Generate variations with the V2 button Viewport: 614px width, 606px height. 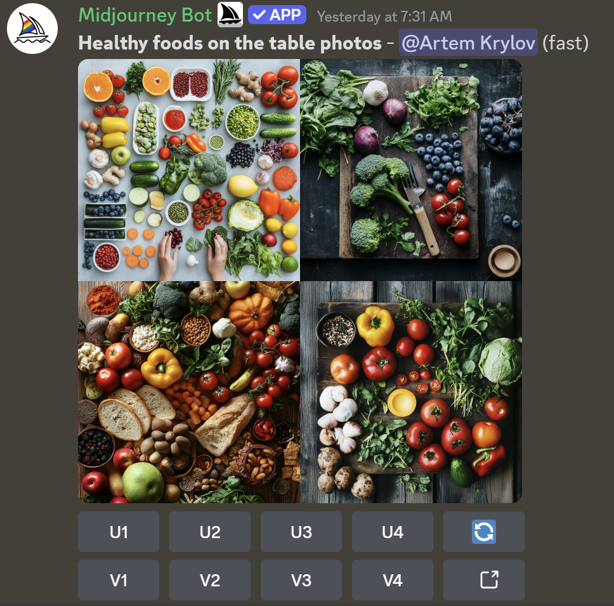point(210,580)
